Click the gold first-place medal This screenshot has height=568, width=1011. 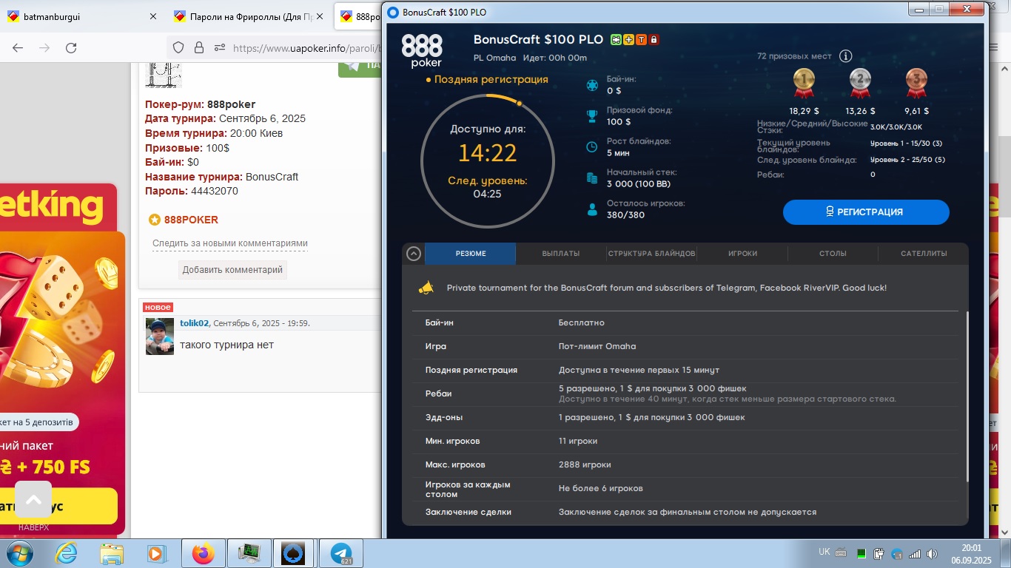tap(805, 83)
